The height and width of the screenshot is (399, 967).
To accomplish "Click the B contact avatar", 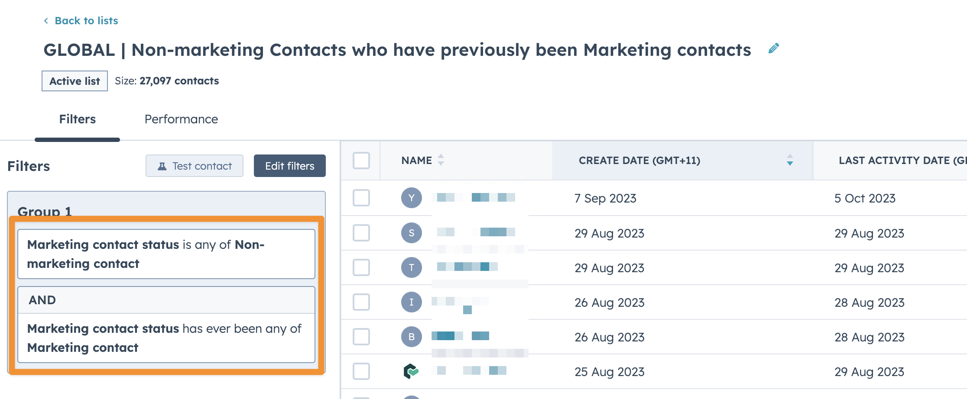I will coord(411,337).
